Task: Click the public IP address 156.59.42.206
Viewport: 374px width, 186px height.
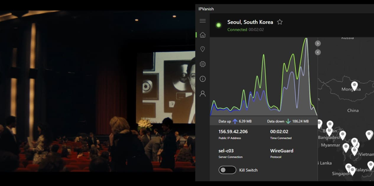Action: [x=233, y=132]
